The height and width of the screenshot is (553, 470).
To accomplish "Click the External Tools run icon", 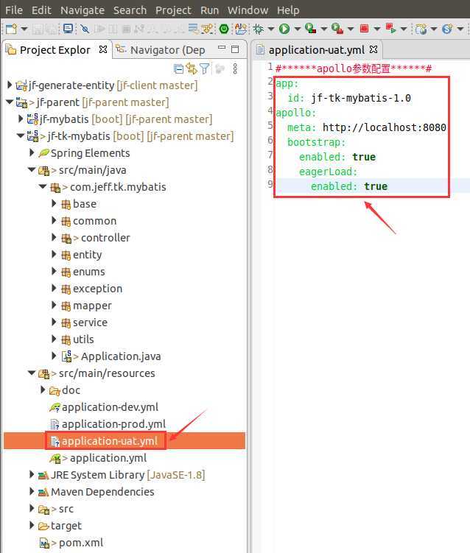I will (x=337, y=29).
